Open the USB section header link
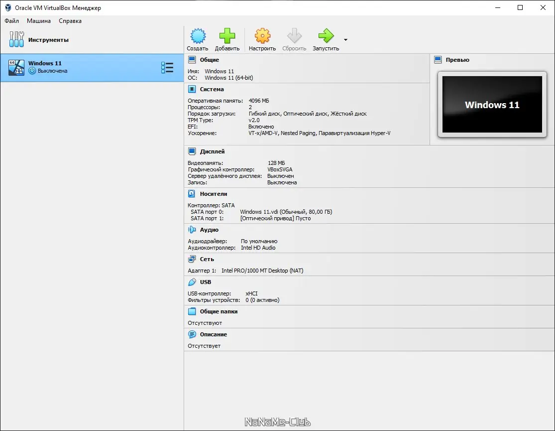The height and width of the screenshot is (431, 555). click(205, 282)
